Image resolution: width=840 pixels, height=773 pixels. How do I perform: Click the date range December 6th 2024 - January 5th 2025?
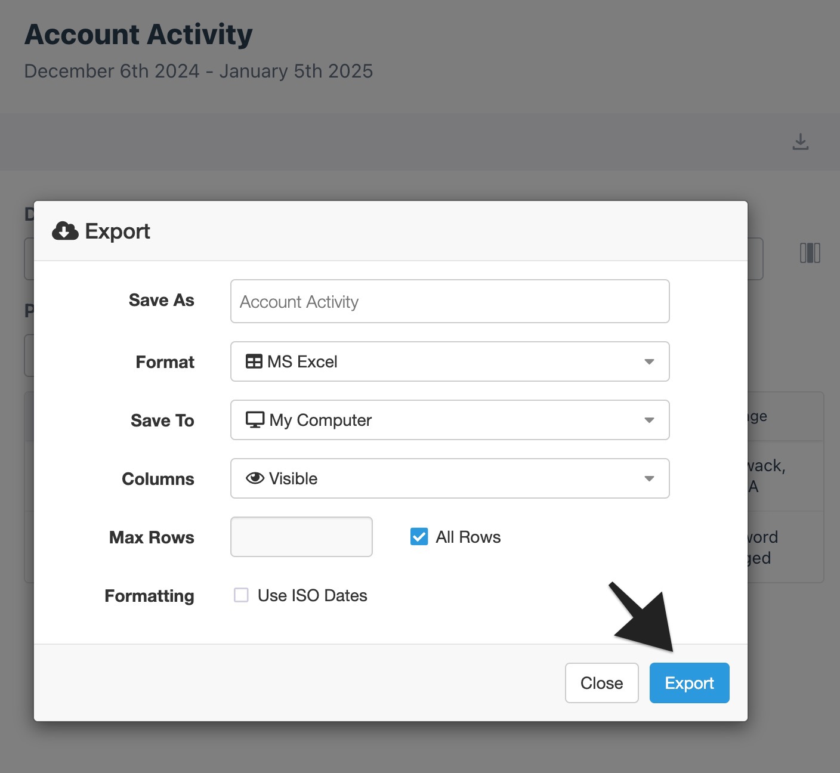[199, 71]
